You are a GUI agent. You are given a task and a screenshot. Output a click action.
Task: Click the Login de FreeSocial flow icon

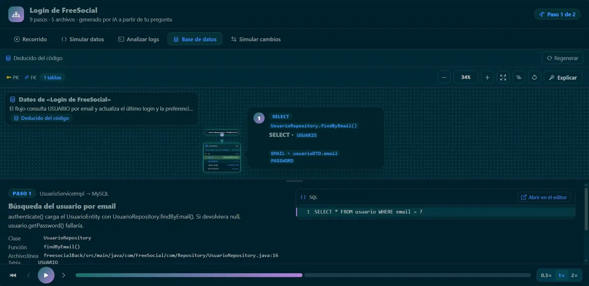(x=16, y=14)
